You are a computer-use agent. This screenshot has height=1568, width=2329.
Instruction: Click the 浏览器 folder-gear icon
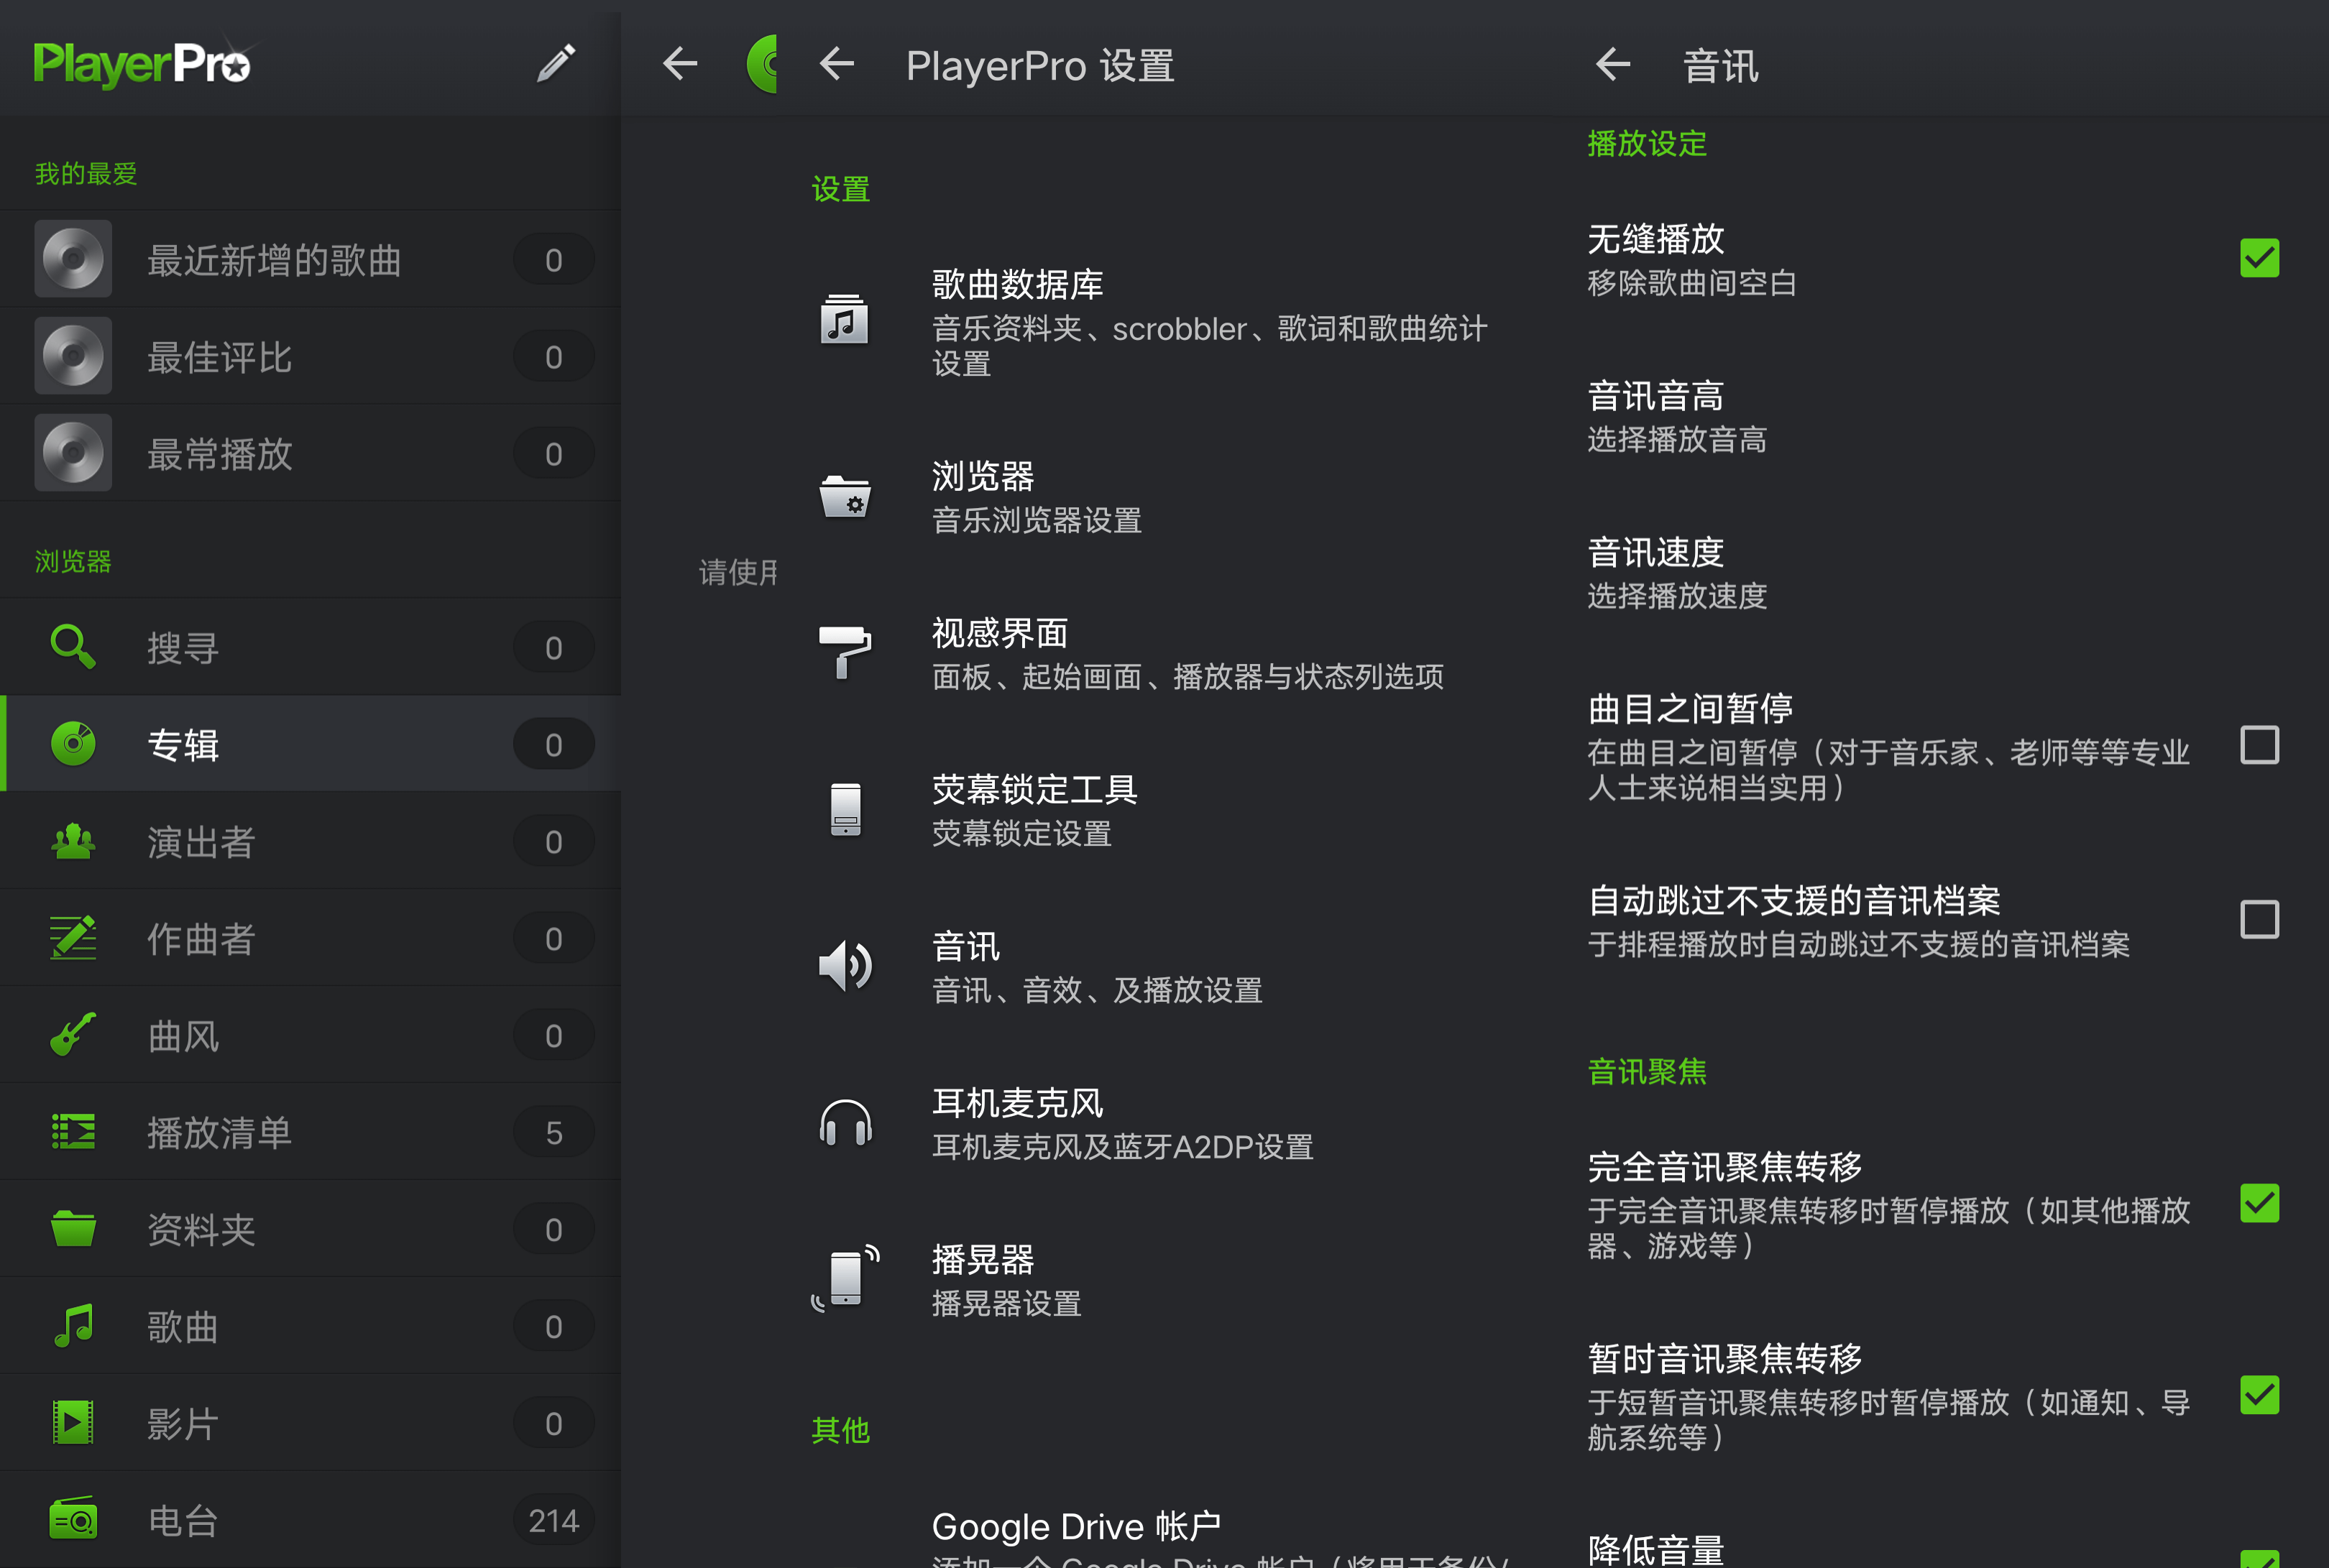845,497
